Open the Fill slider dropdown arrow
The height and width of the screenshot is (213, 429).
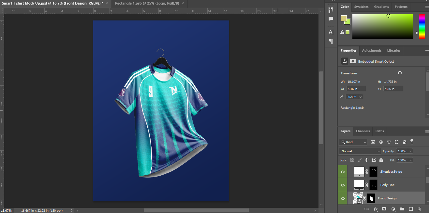point(410,160)
